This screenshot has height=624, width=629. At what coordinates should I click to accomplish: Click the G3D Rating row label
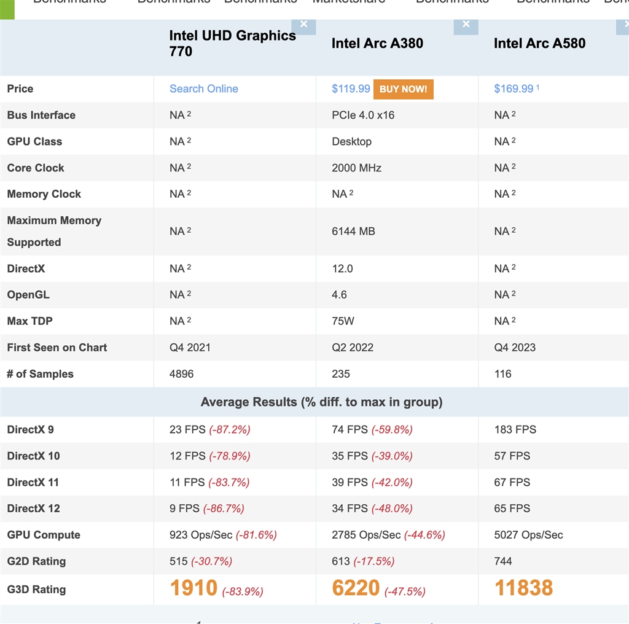[36, 590]
